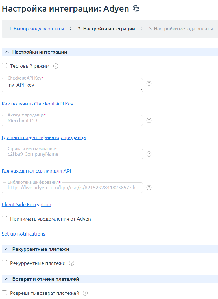
Task: Click help icon beside Checkout API Key field
Action: point(149,83)
